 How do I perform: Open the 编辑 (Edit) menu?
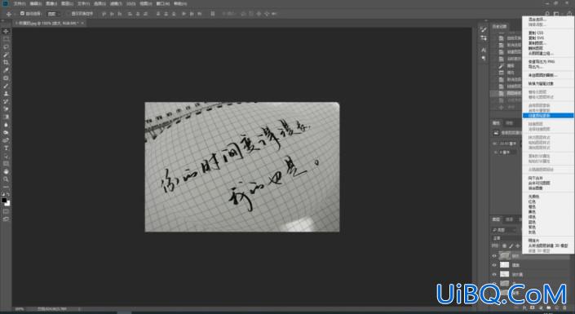coord(36,3)
